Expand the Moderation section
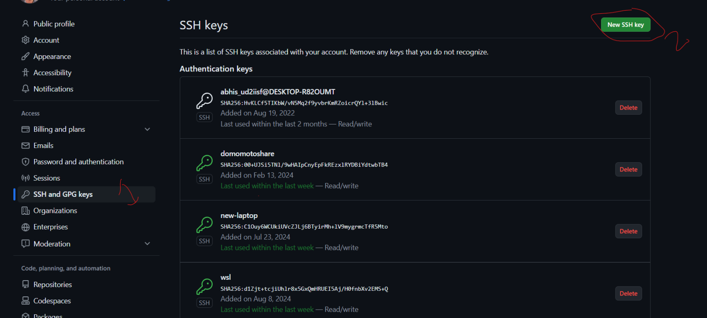 pos(147,243)
